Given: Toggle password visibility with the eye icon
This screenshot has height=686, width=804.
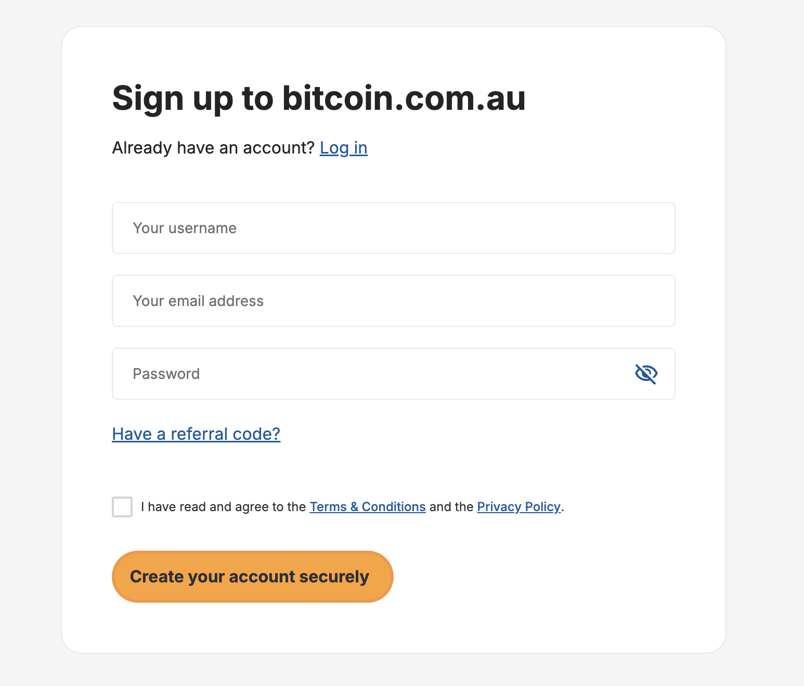Looking at the screenshot, I should 646,374.
